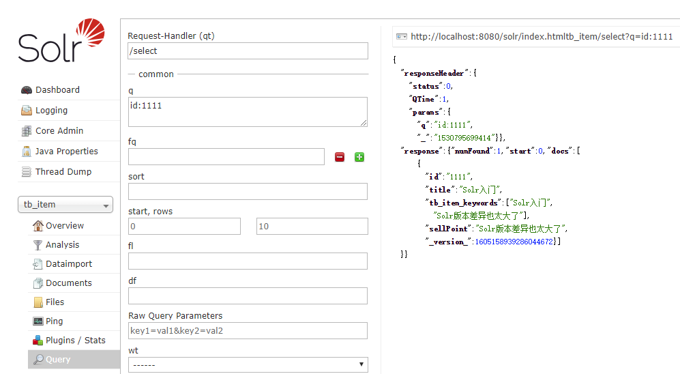Click the timestamp value "1530795699414"
Viewport: 680px width, 374px height.
tap(465, 138)
